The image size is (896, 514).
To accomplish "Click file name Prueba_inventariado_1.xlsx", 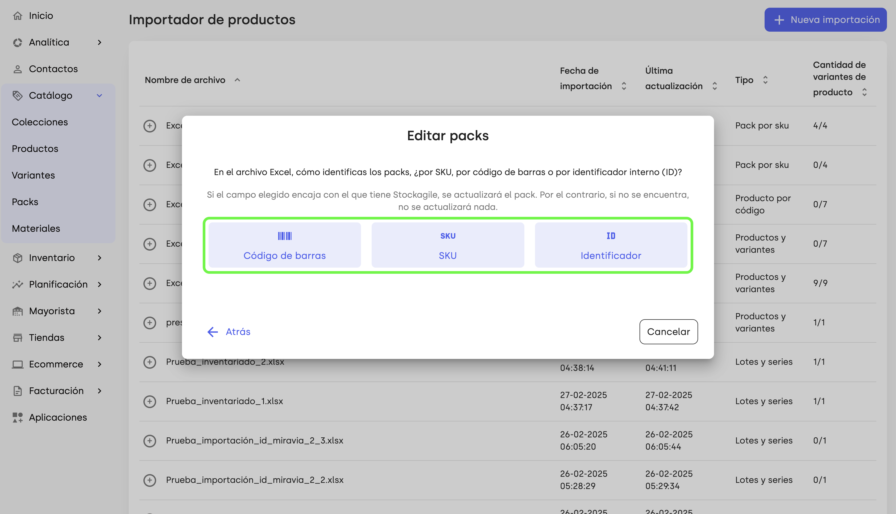I will (225, 401).
